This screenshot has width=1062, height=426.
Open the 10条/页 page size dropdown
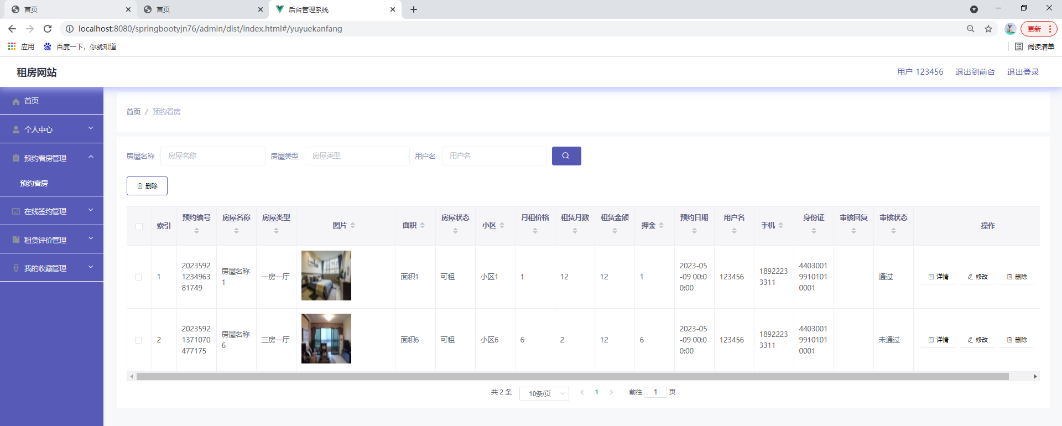click(544, 393)
